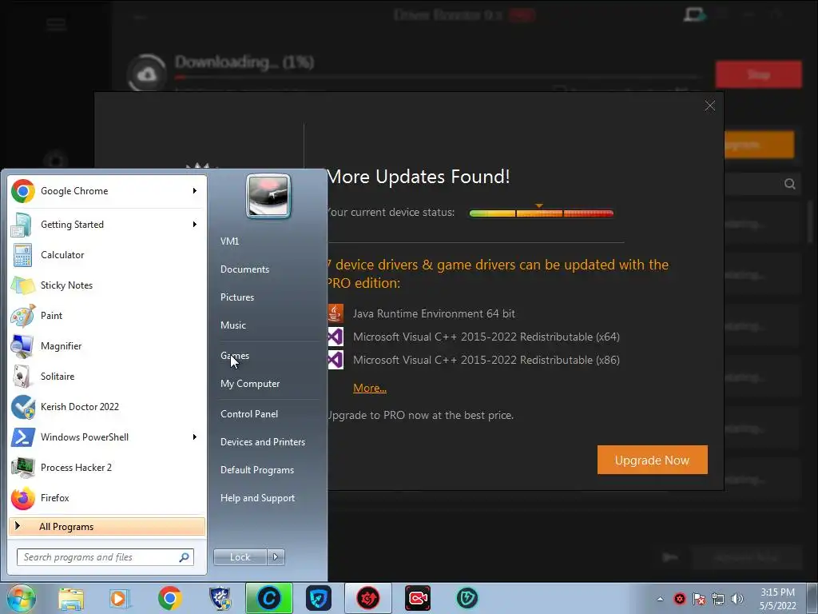Show hidden system tray icons
Screen dimensions: 818x614
click(660, 599)
